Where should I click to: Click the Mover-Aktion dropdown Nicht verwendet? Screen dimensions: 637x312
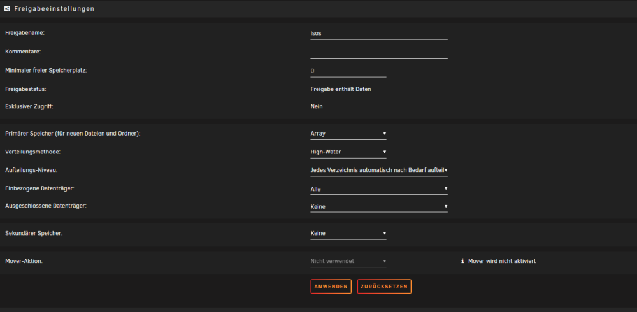point(348,261)
